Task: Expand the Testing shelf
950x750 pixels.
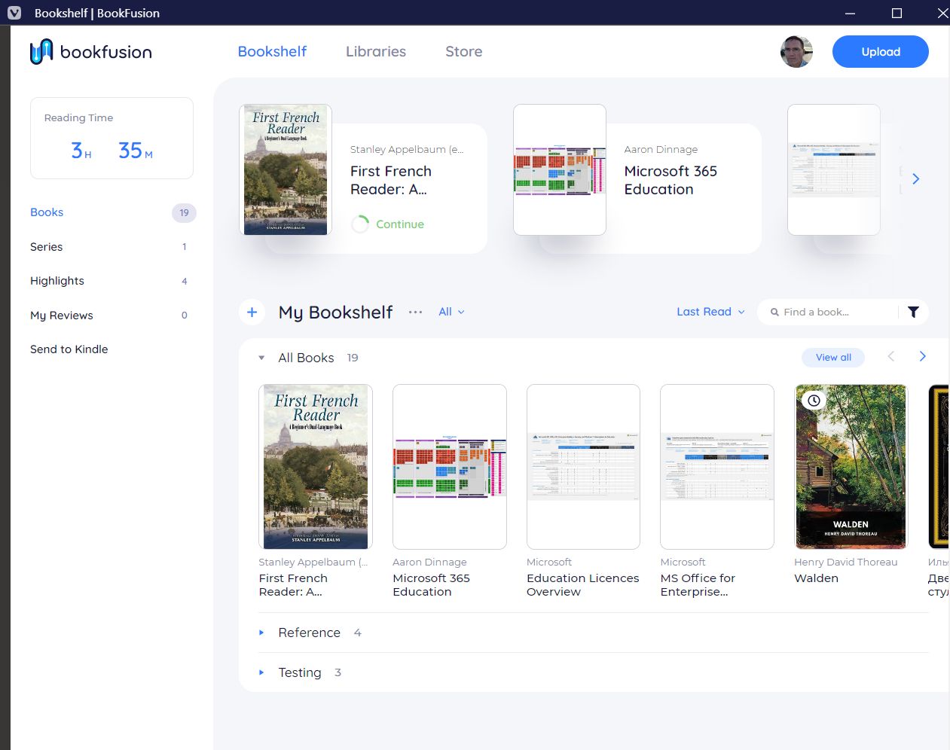Action: click(x=261, y=672)
